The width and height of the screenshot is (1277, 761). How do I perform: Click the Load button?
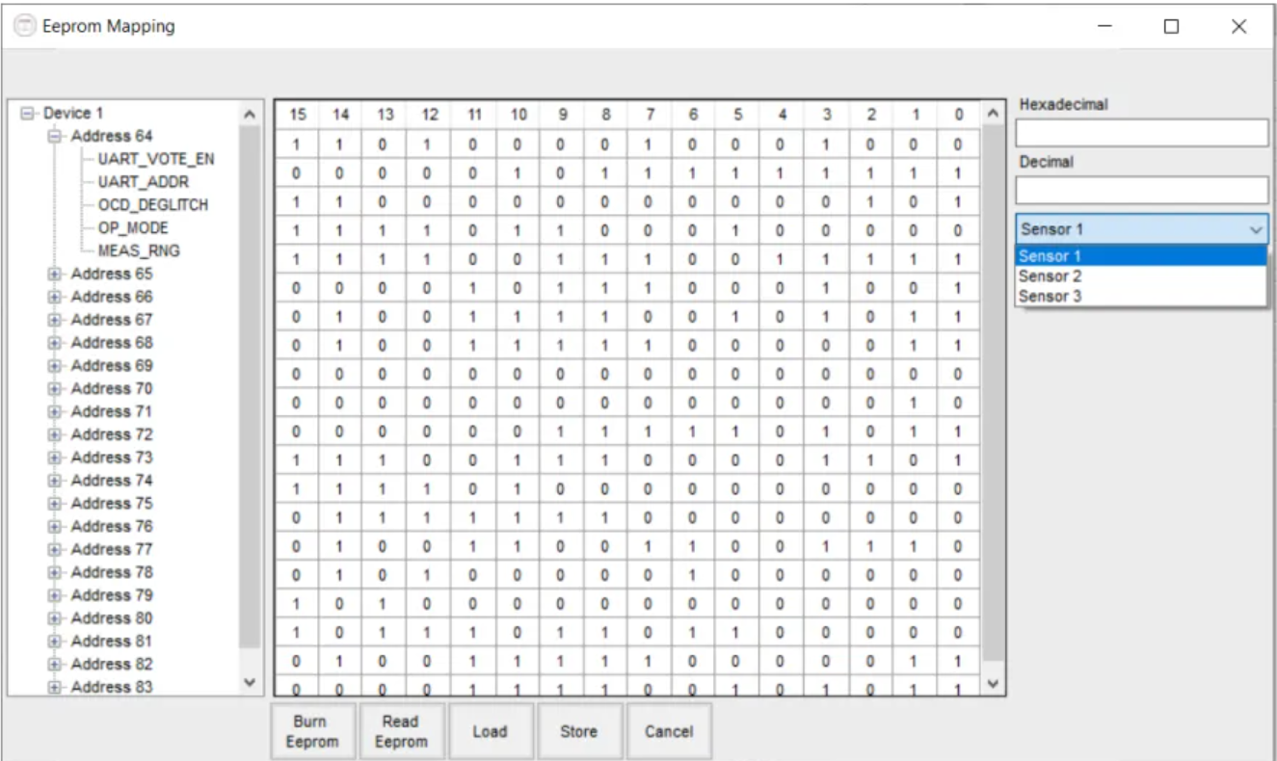(x=490, y=732)
